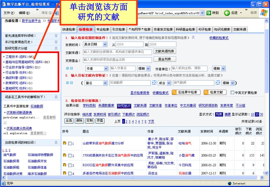
Task: Open the 模糊 dropdown after the author name field
Action: click(148, 69)
